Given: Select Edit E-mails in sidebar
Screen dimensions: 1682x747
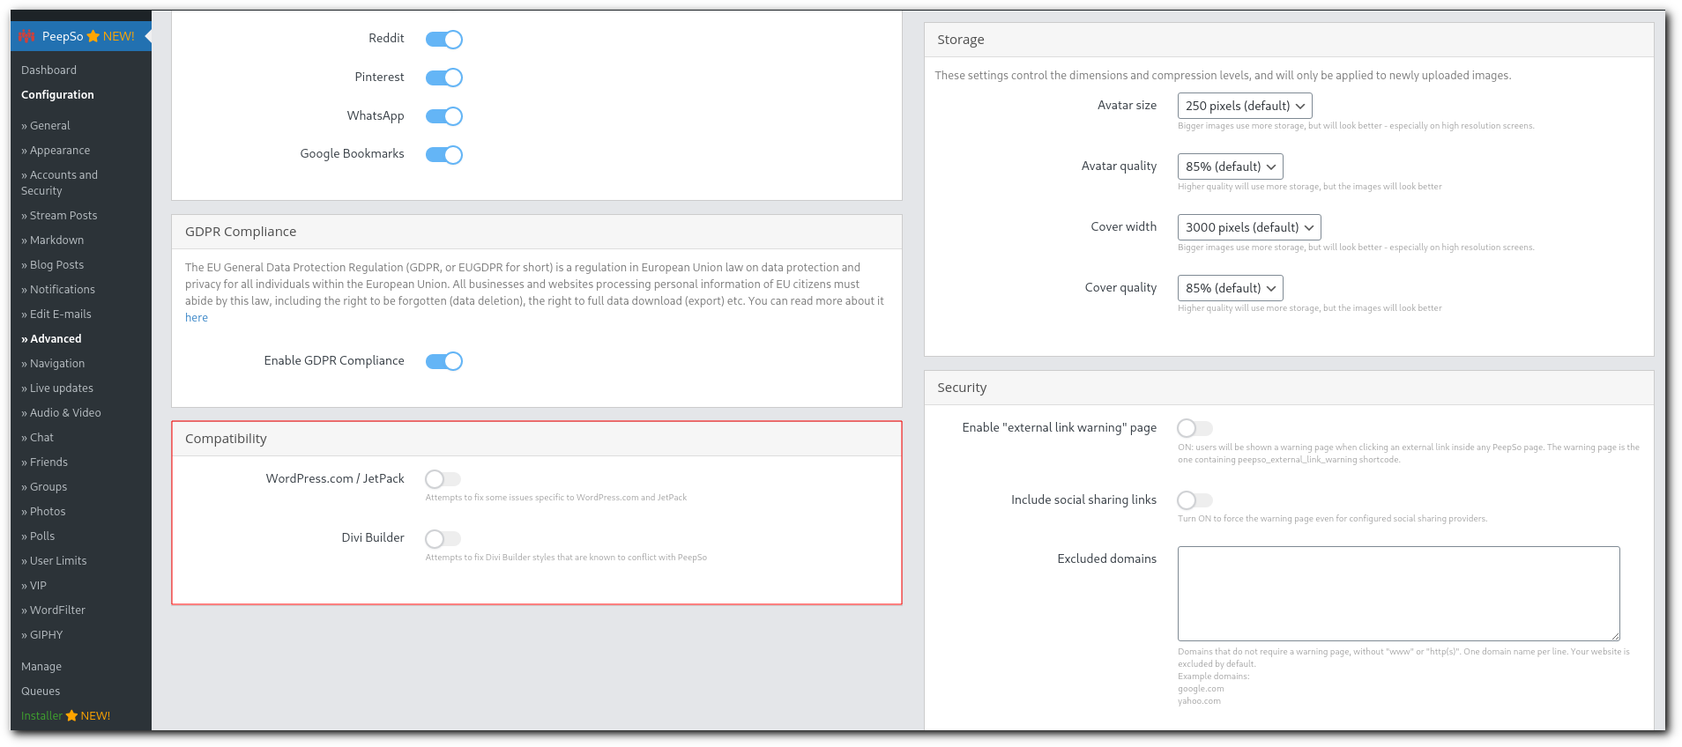Looking at the screenshot, I should tap(56, 314).
